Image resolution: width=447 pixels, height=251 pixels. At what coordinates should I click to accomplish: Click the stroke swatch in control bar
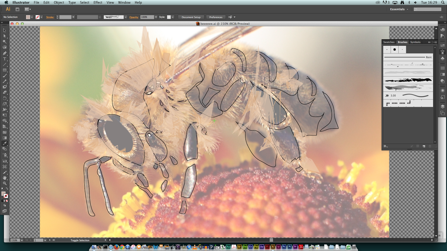(37, 17)
